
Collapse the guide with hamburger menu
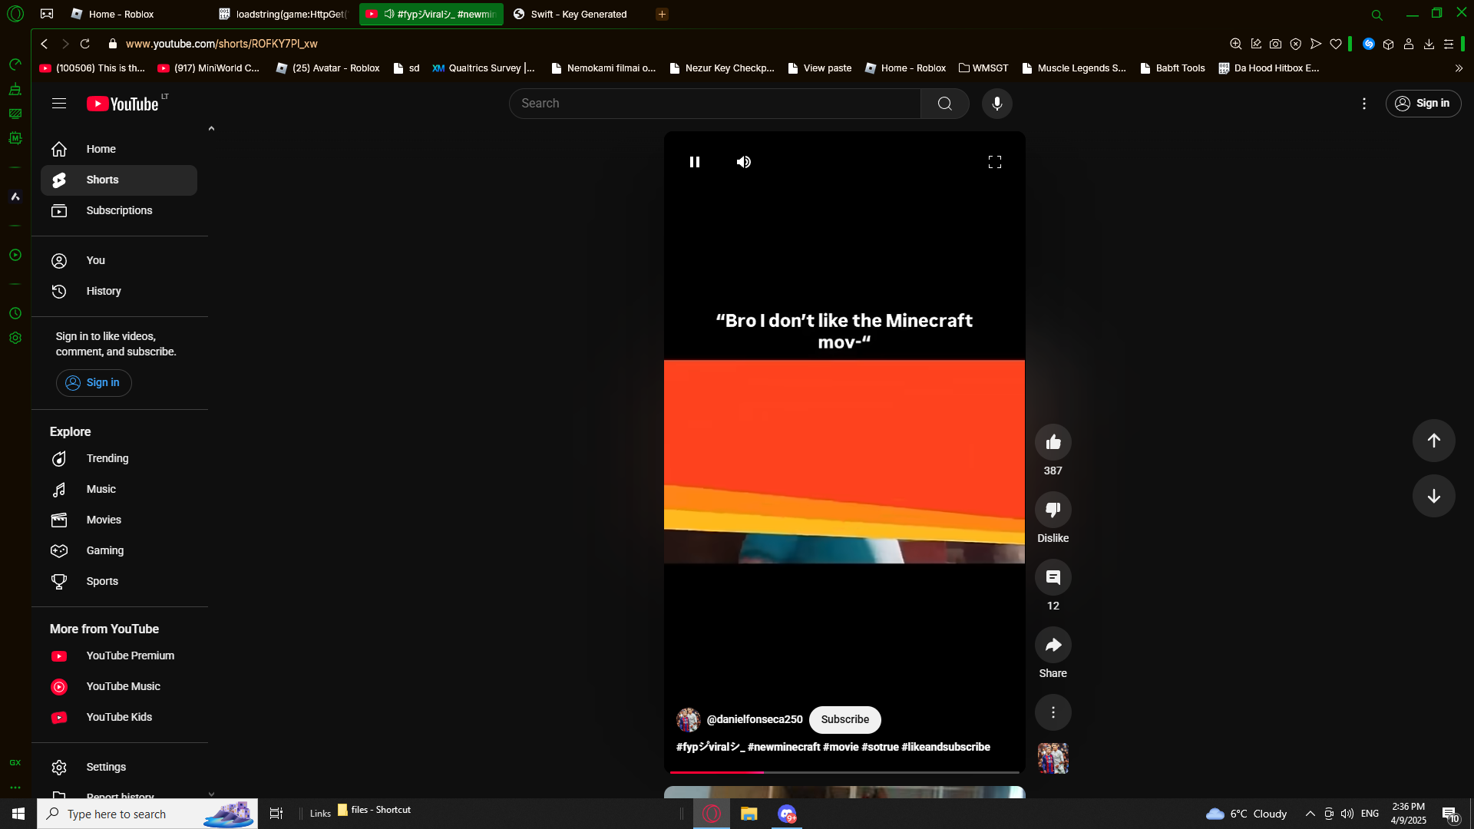click(x=59, y=104)
